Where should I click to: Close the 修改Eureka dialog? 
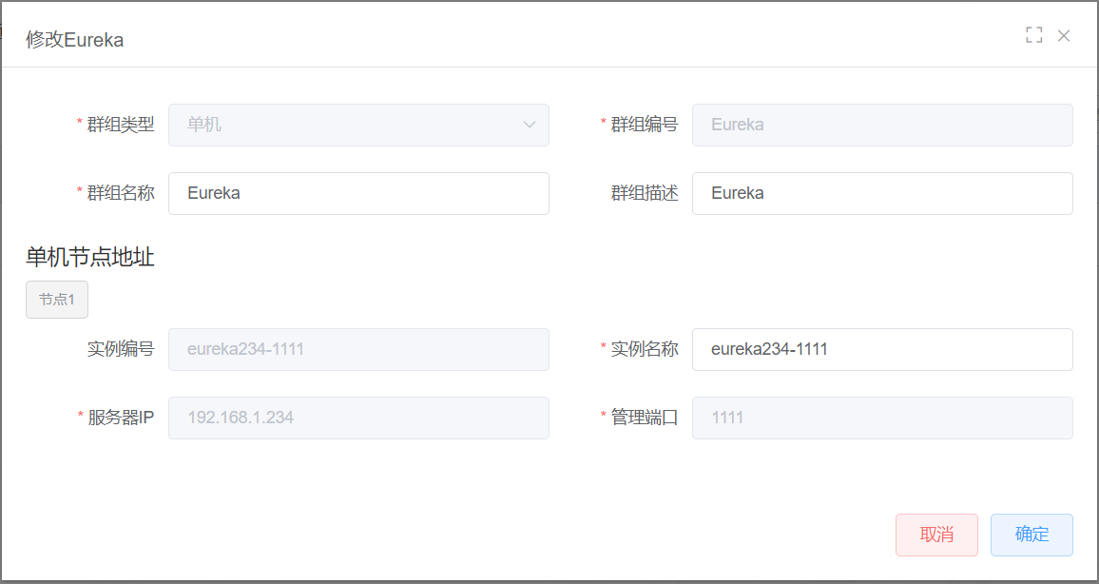tap(1063, 36)
